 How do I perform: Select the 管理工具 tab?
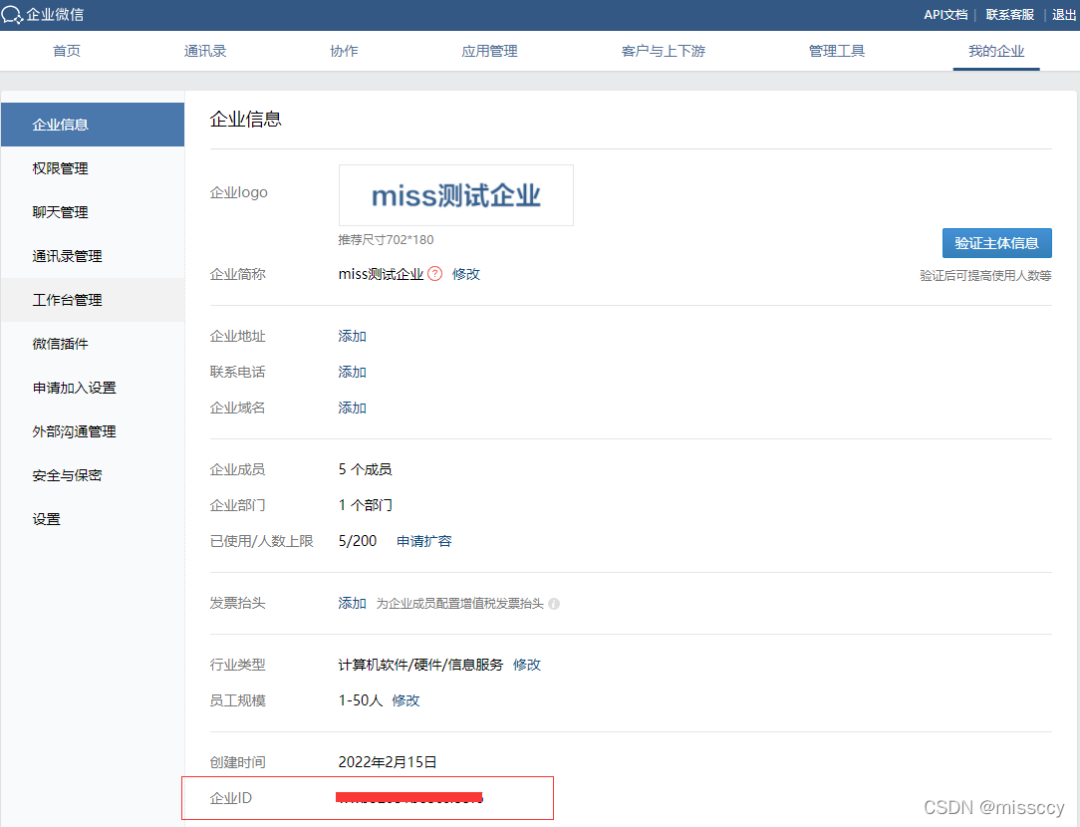(837, 51)
